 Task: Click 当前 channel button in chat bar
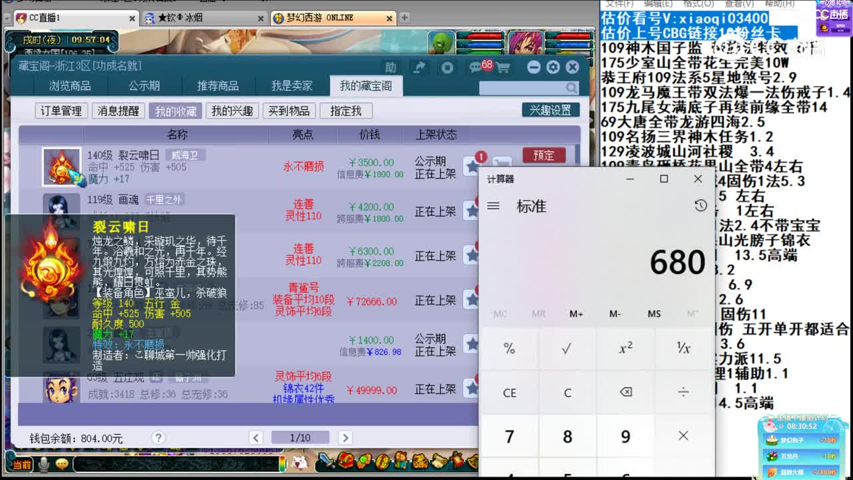(x=22, y=465)
